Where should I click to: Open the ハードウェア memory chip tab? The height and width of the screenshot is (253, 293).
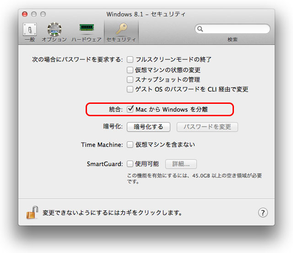[x=87, y=32]
